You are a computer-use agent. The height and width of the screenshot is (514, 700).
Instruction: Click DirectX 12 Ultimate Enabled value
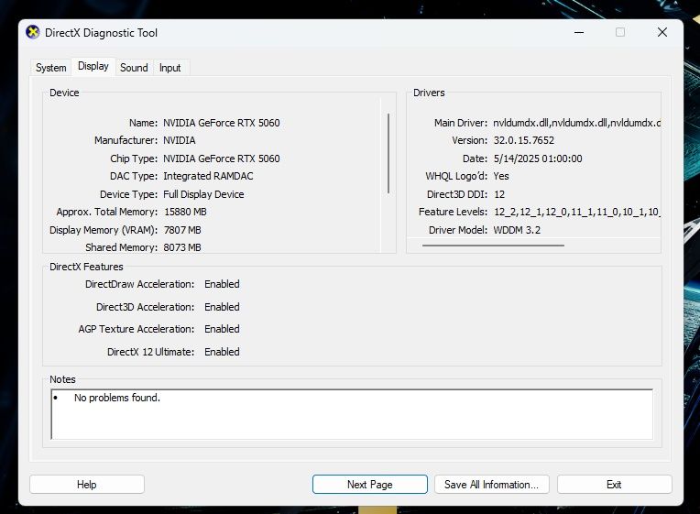pos(222,352)
